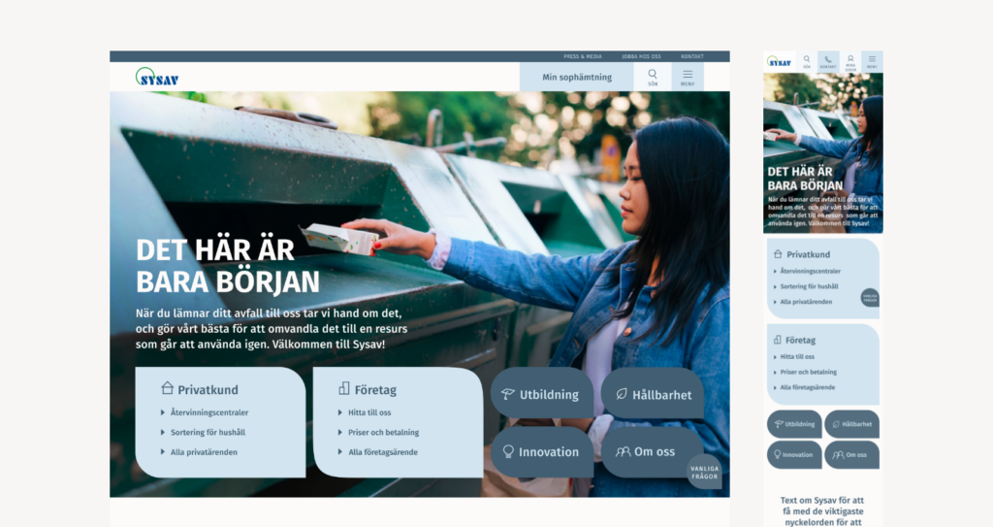This screenshot has width=993, height=527.
Task: Tap small Innovation button in mobile preview
Action: pos(794,455)
